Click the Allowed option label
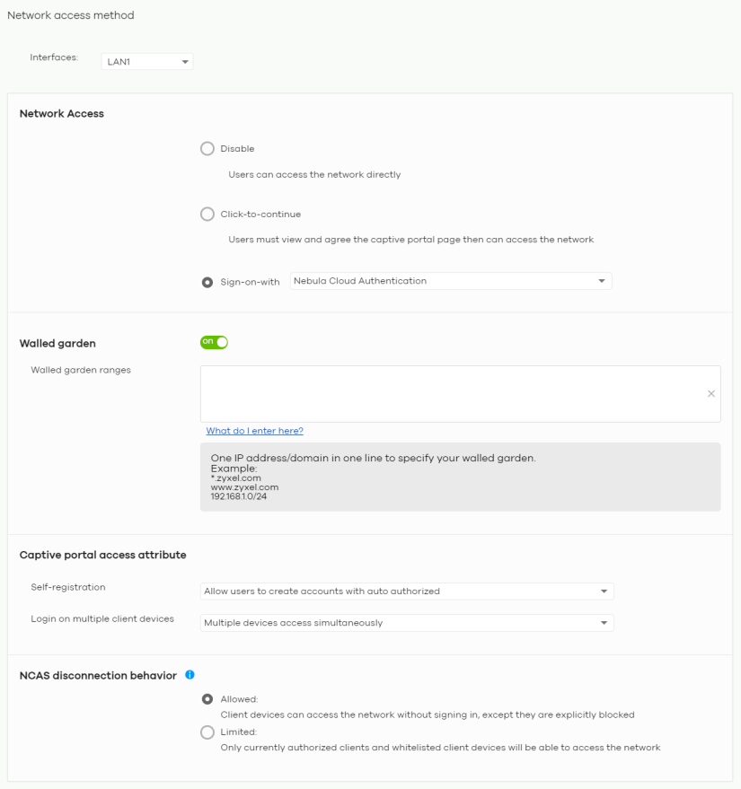Viewport: 741px width, 789px height. coord(239,699)
